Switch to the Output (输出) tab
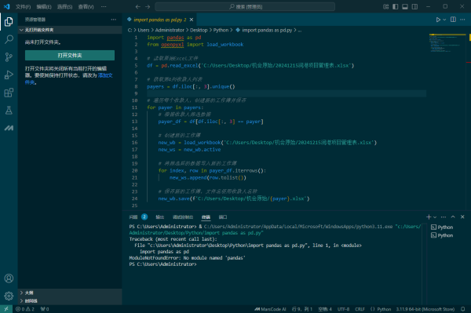This screenshot has height=313, width=471. (160, 217)
